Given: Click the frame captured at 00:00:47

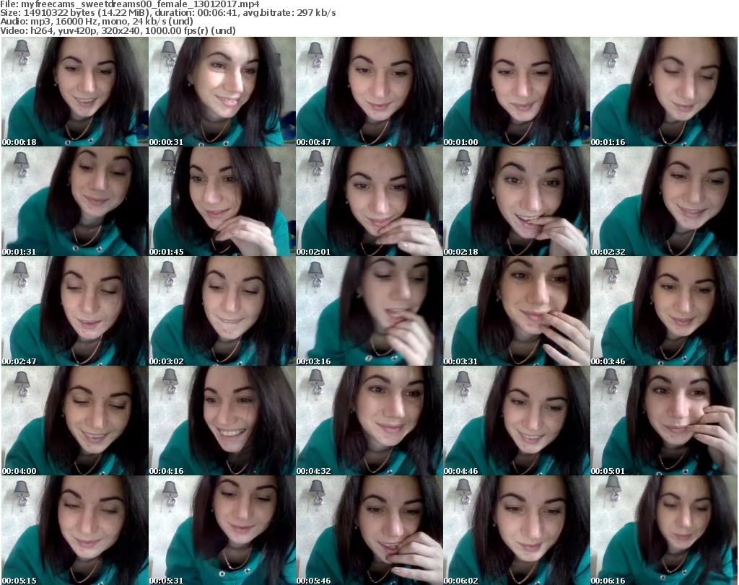Looking at the screenshot, I should click(x=369, y=92).
